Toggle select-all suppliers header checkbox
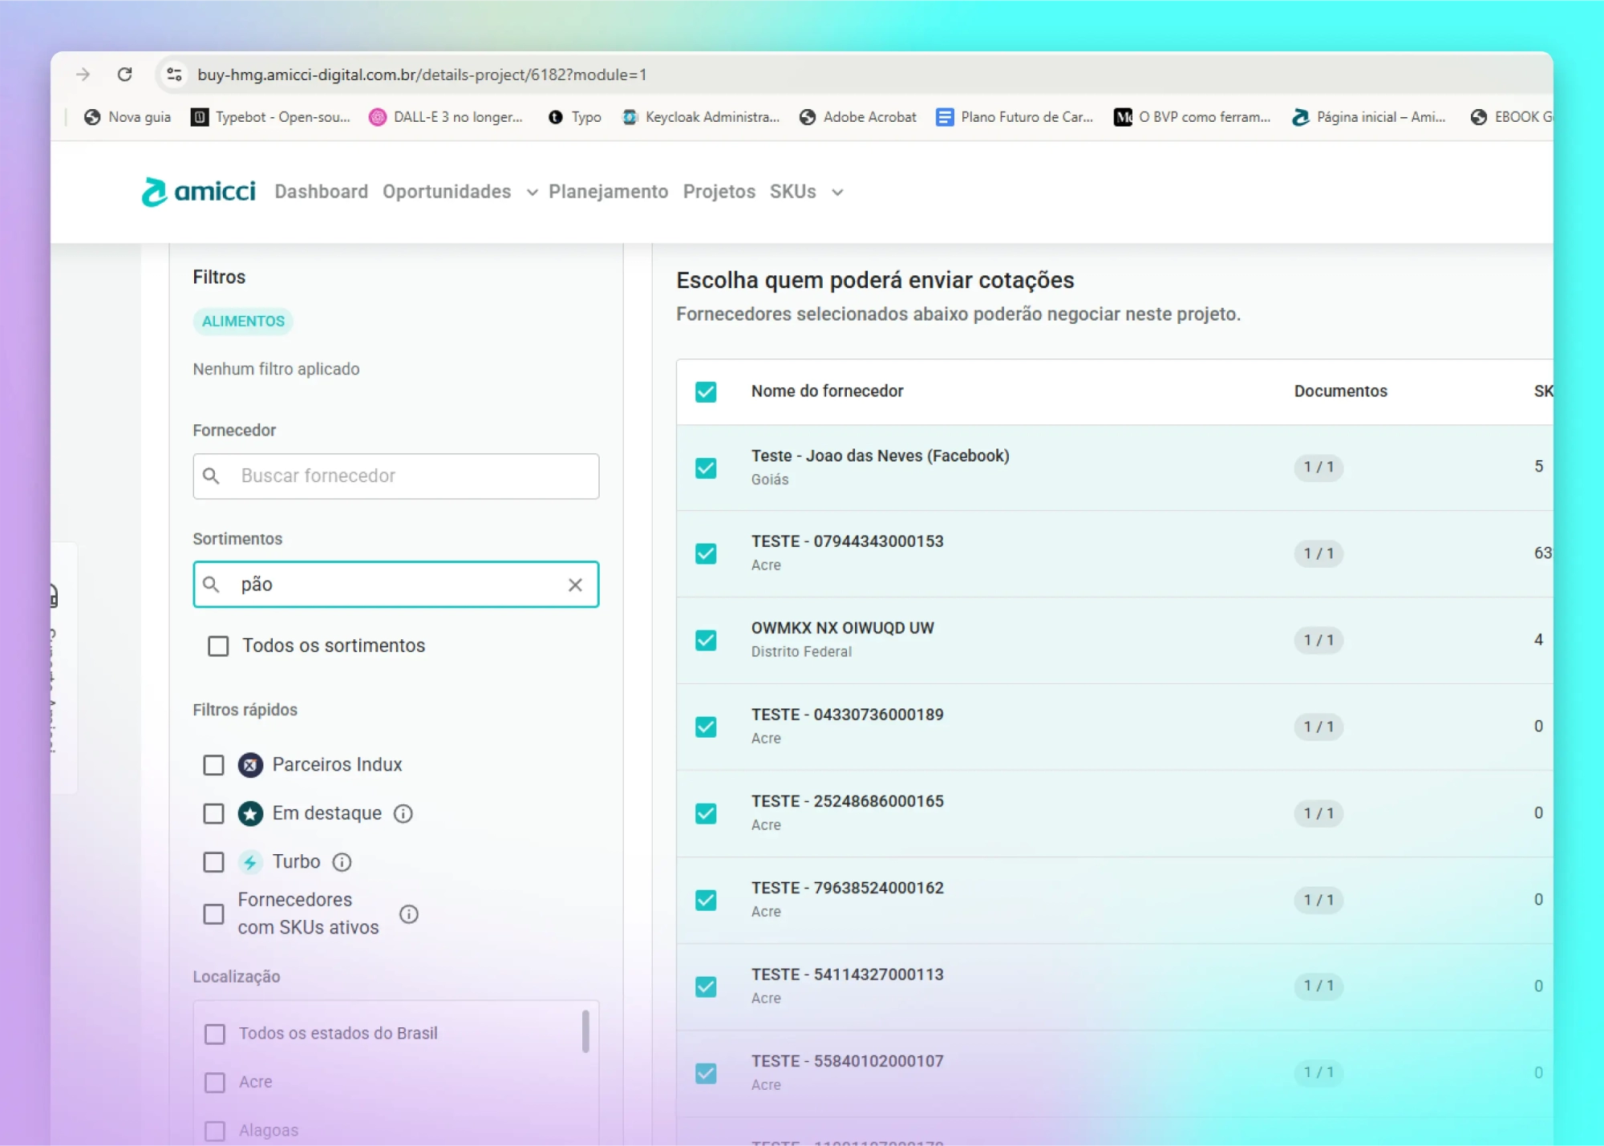The height and width of the screenshot is (1146, 1604). click(x=706, y=391)
